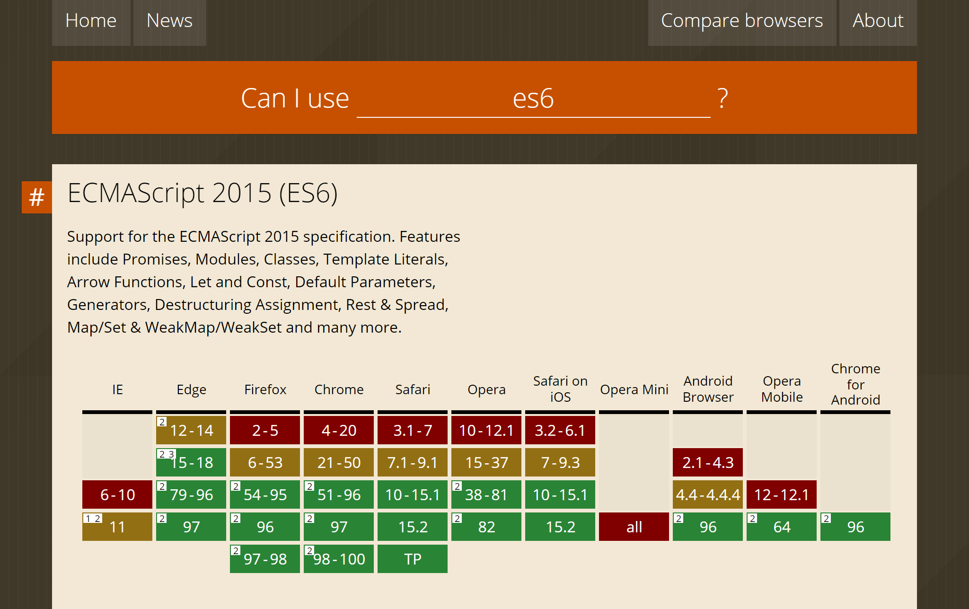Select the Safari browser column header

[413, 389]
